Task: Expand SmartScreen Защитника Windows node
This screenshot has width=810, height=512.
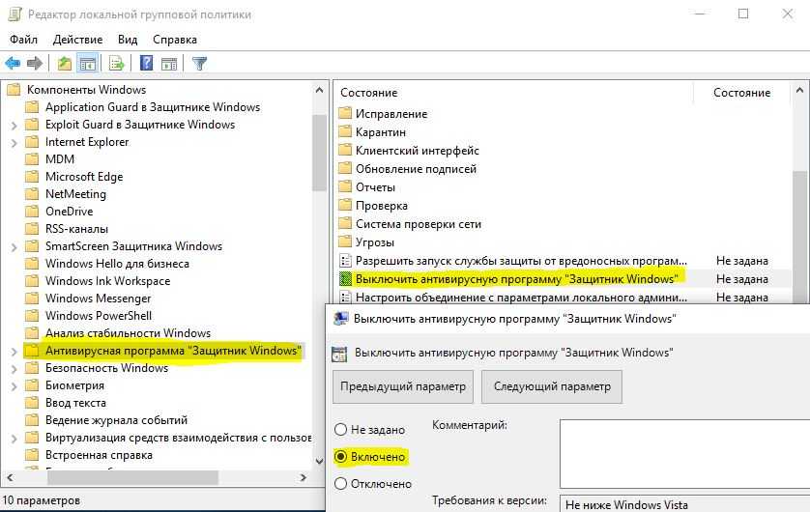Action: (x=14, y=247)
